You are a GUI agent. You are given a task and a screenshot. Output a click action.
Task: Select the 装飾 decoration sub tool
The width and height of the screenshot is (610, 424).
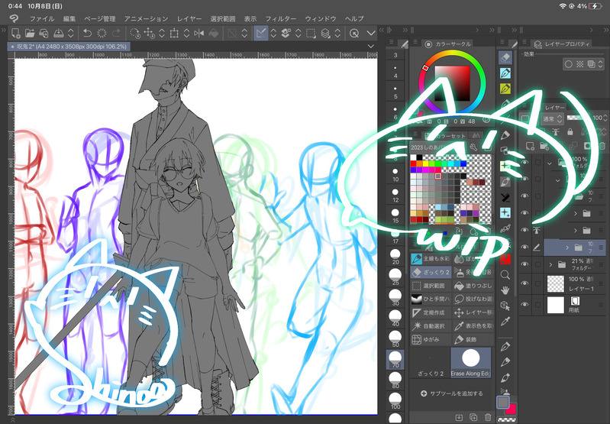coord(473,339)
